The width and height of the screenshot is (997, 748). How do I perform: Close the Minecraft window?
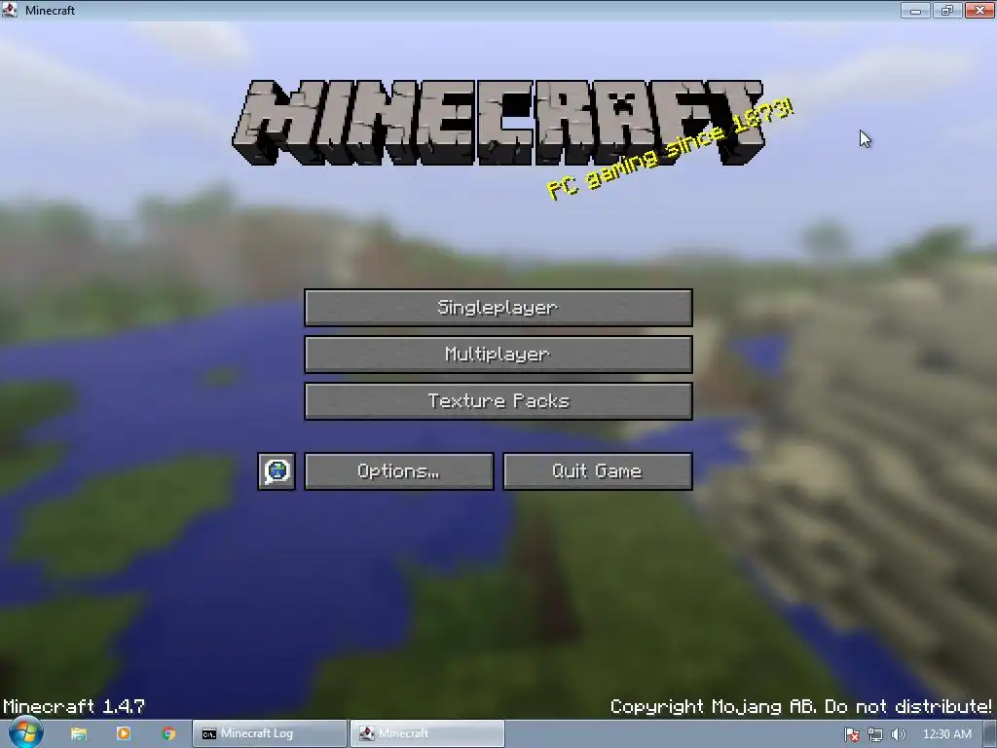click(979, 10)
